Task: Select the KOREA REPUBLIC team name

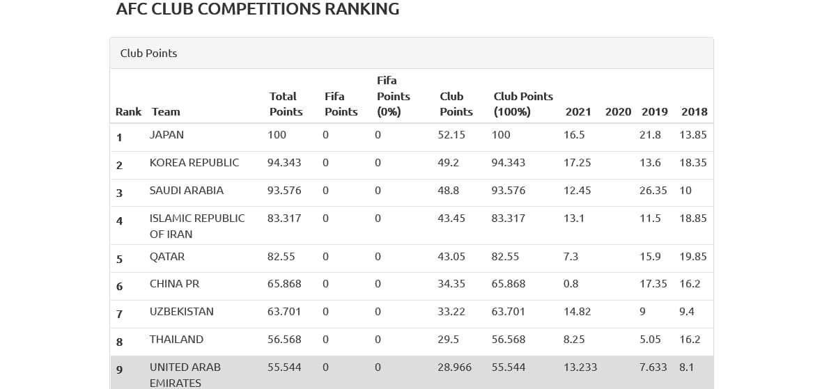Action: (194, 163)
